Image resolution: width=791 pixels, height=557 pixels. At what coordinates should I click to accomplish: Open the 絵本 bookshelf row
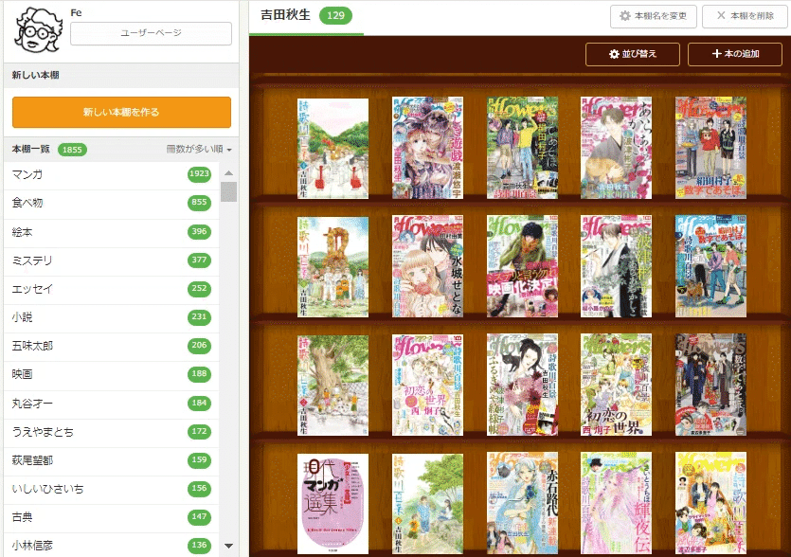point(112,232)
